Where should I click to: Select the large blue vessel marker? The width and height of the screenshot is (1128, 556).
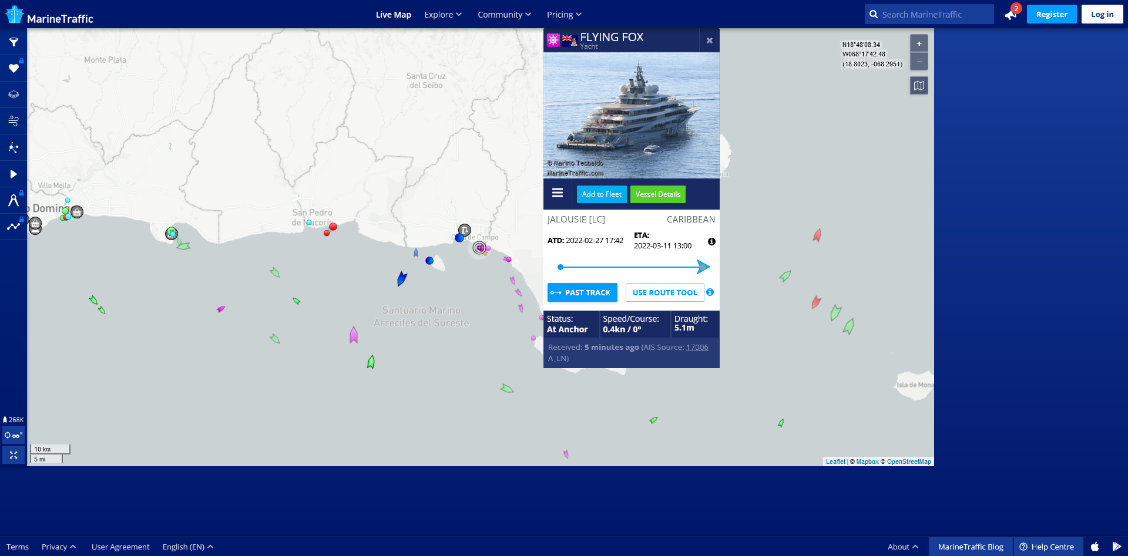coord(402,278)
